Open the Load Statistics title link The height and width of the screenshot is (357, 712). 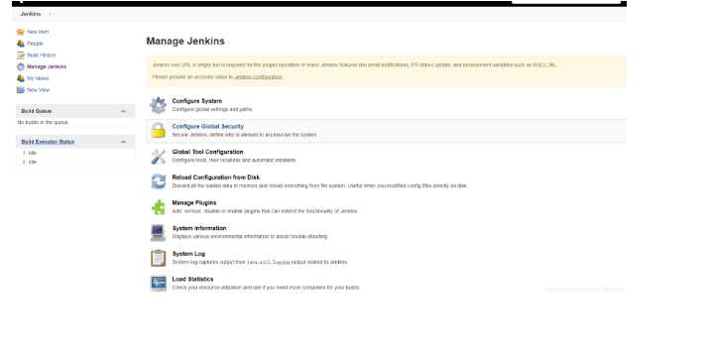tap(192, 280)
